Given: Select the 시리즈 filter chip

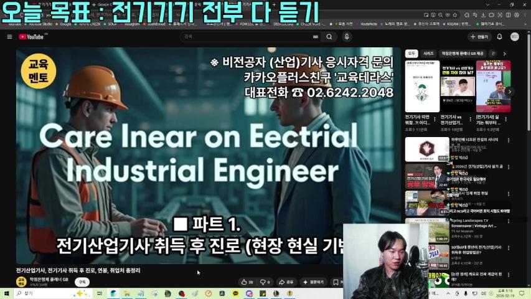Looking at the screenshot, I should (428, 54).
